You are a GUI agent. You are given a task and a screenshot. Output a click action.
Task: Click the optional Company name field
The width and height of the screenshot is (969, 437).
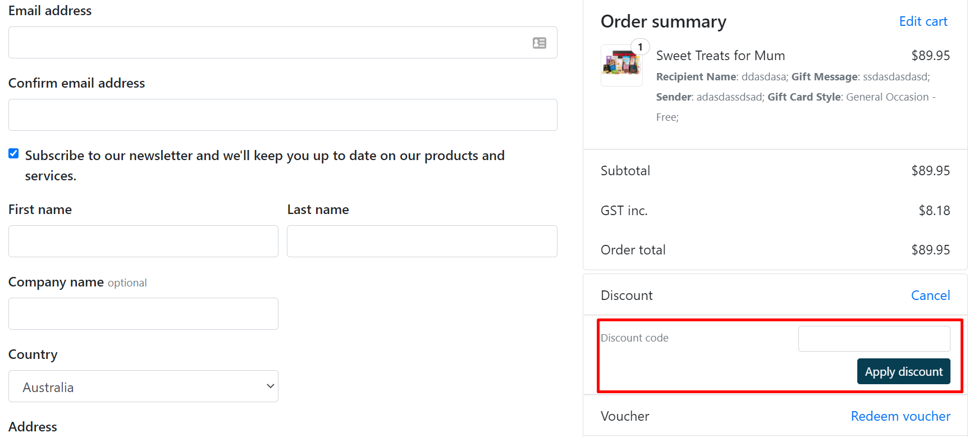pos(143,313)
